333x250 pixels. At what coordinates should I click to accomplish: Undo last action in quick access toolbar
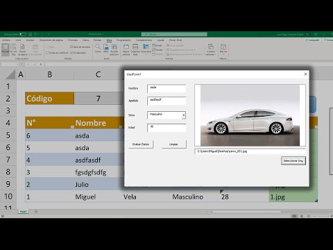tap(35, 34)
